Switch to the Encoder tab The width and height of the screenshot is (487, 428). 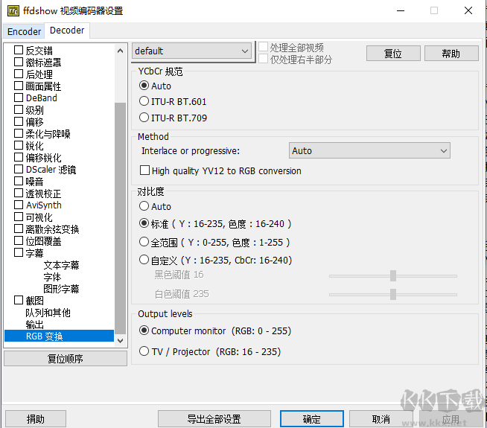coord(24,31)
